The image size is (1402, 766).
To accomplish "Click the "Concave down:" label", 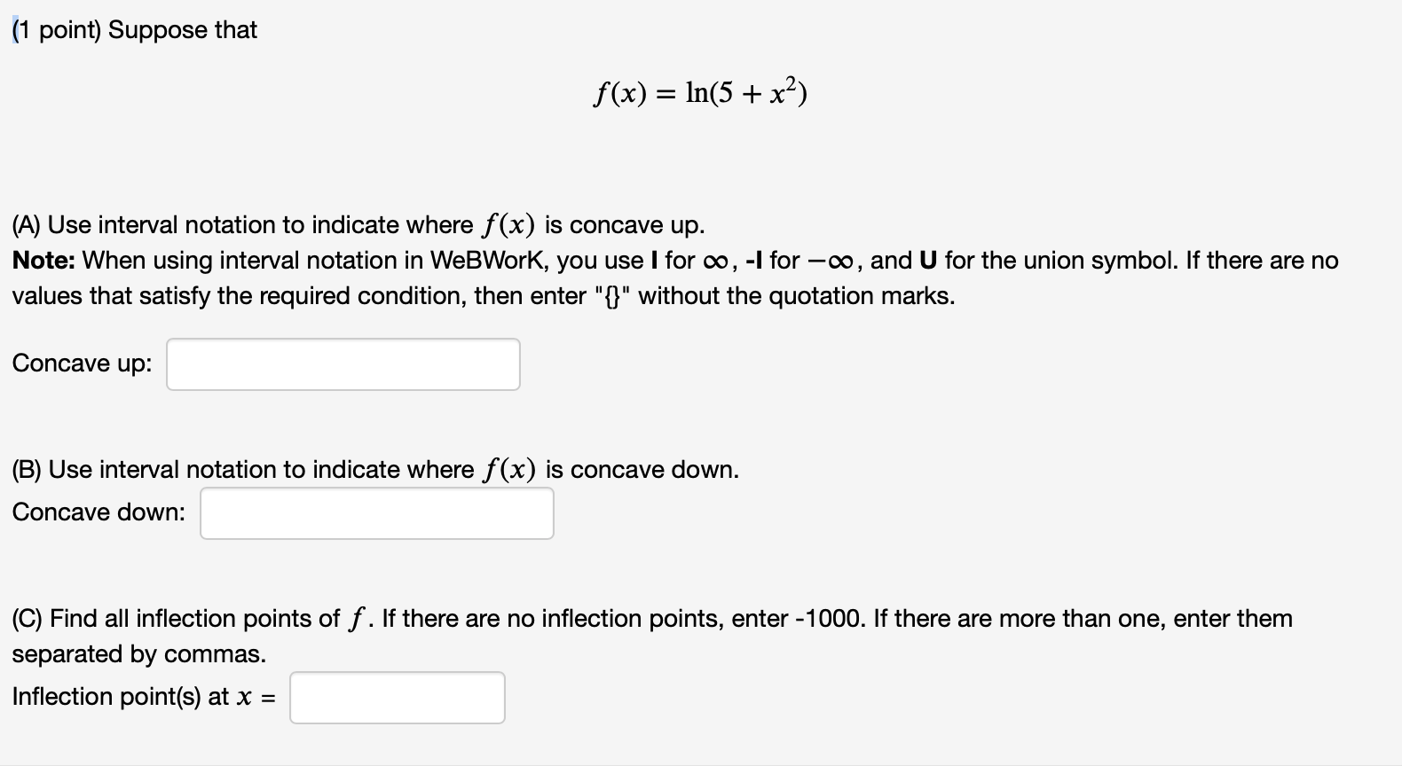I will tap(98, 512).
